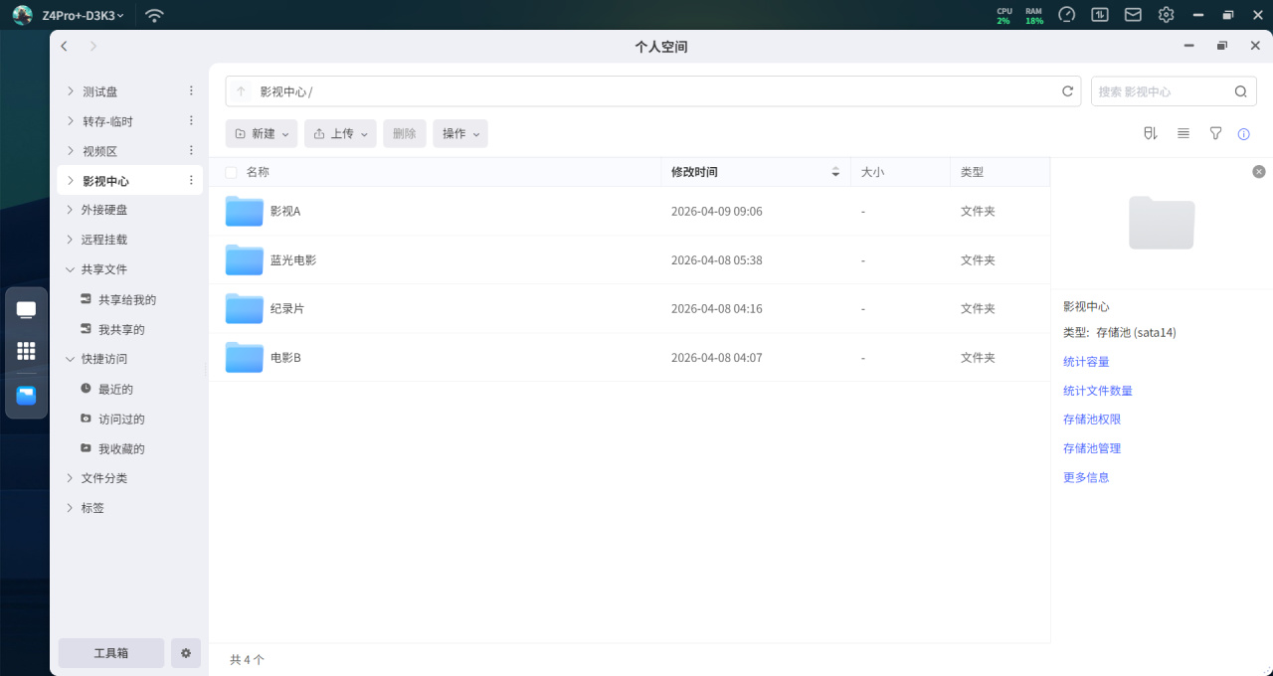The image size is (1273, 676).
Task: Open the file filter funnel icon
Action: coord(1215,133)
